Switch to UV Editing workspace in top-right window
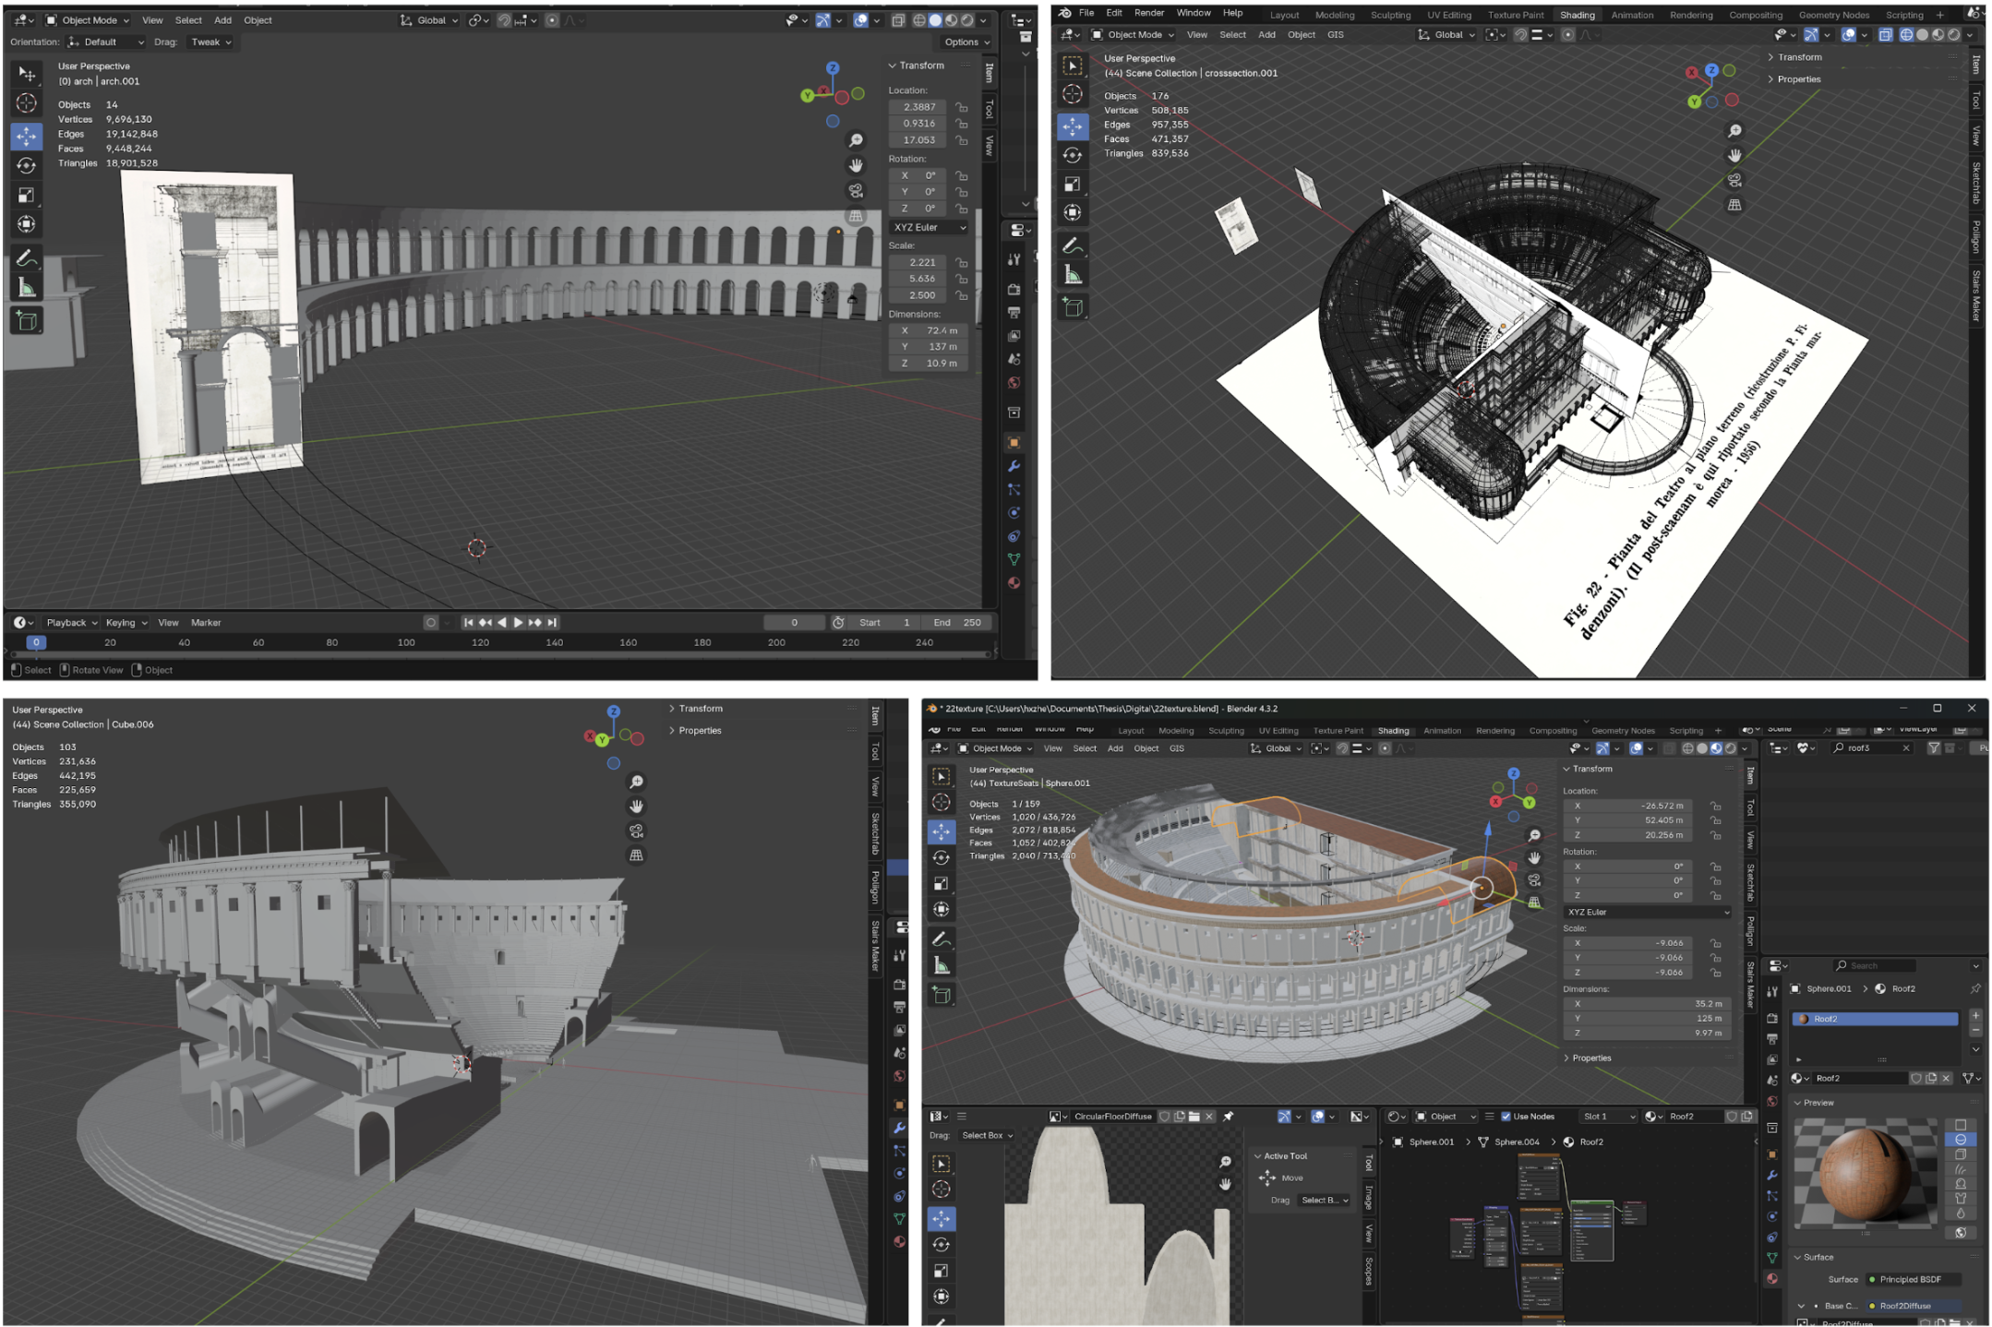 pos(1449,15)
